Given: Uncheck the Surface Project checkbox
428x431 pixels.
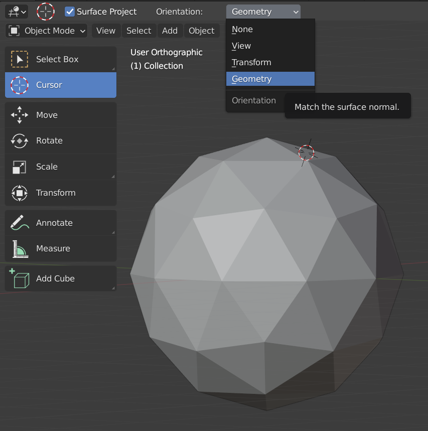Looking at the screenshot, I should click(70, 12).
